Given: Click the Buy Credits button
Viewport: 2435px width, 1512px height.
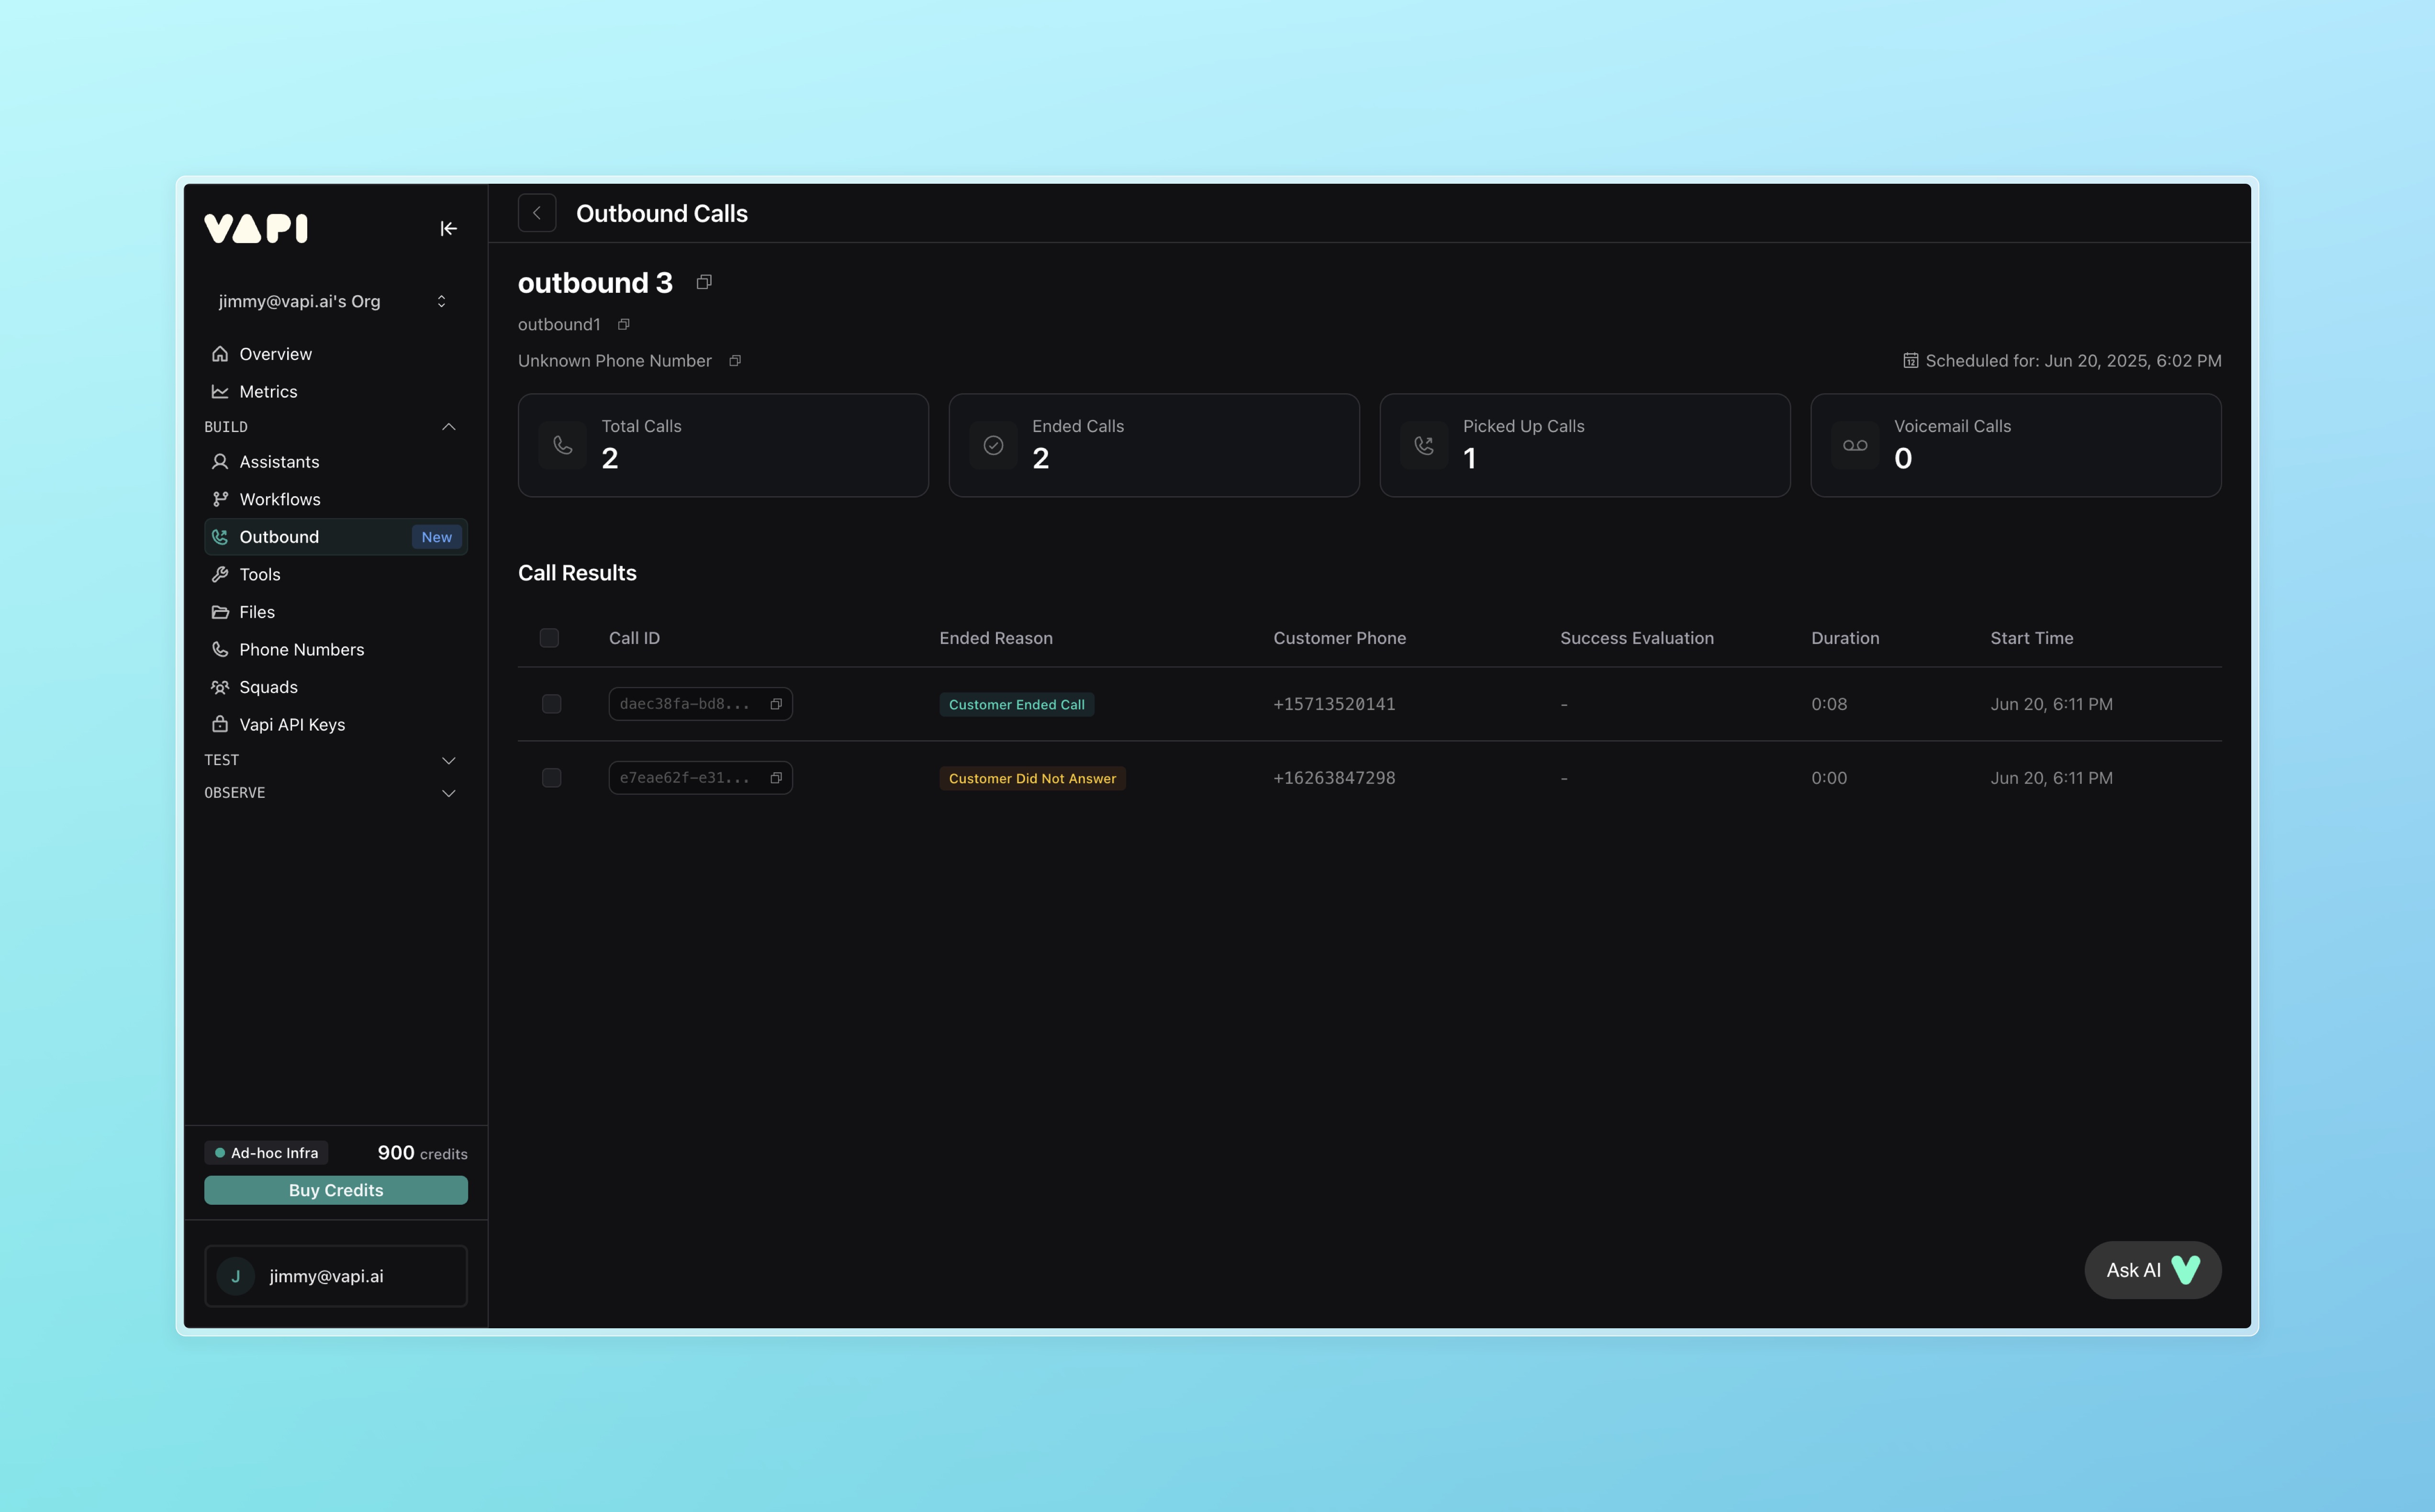Looking at the screenshot, I should tap(335, 1190).
